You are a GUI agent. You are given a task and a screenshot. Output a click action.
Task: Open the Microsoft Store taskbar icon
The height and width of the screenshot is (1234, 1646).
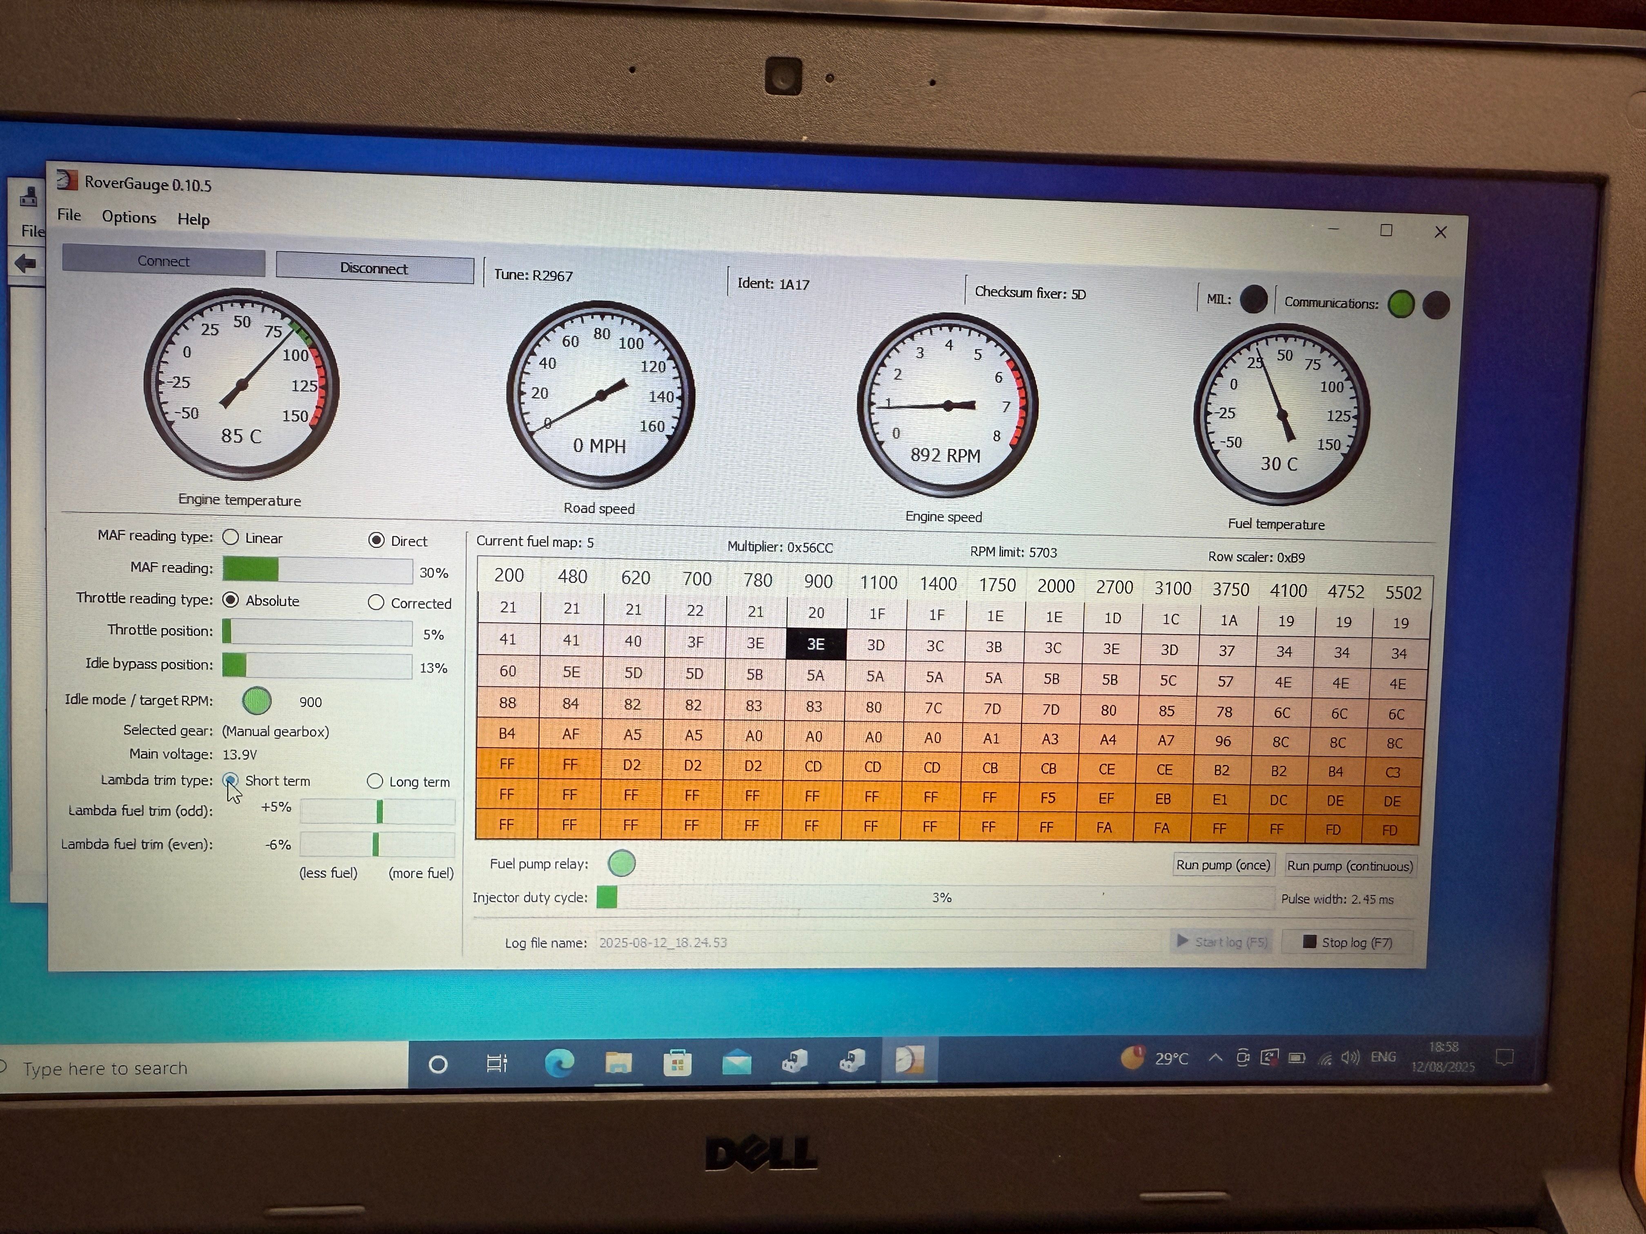(677, 1063)
